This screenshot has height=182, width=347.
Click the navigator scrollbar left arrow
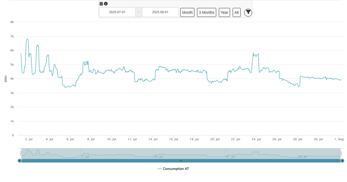pyautogui.click(x=19, y=161)
